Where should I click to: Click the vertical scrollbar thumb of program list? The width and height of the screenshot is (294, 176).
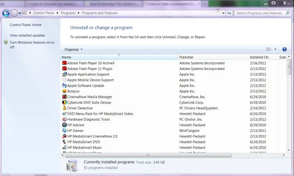tap(289, 67)
